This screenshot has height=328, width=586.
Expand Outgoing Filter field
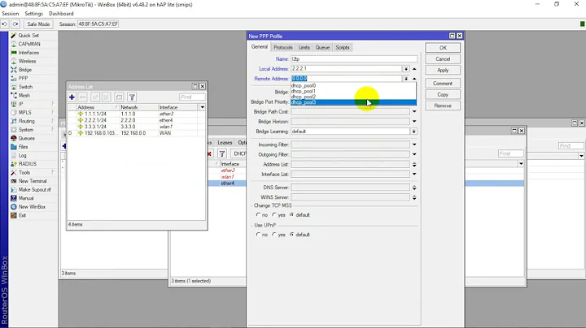point(414,154)
